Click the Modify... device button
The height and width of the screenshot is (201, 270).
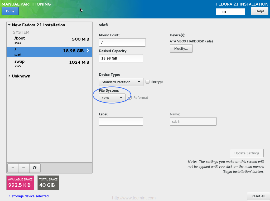click(x=181, y=49)
